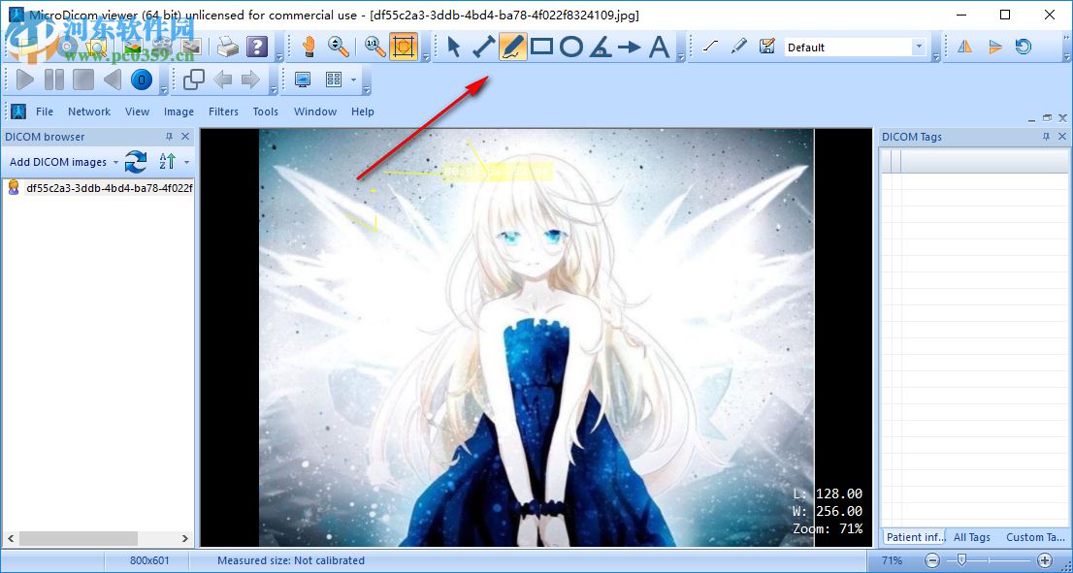Open the Image menu
Image resolution: width=1073 pixels, height=573 pixels.
coord(179,111)
